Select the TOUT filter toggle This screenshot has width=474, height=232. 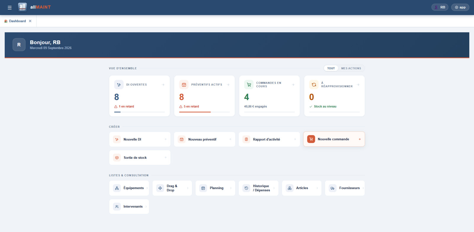[x=331, y=68]
